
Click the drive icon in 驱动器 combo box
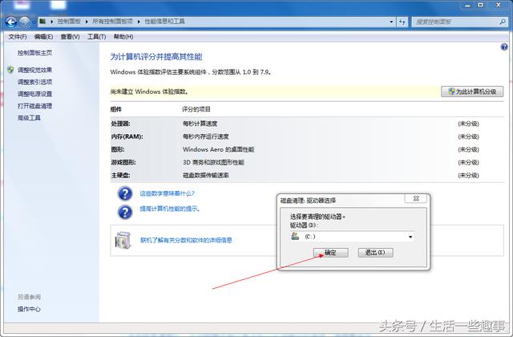click(295, 236)
